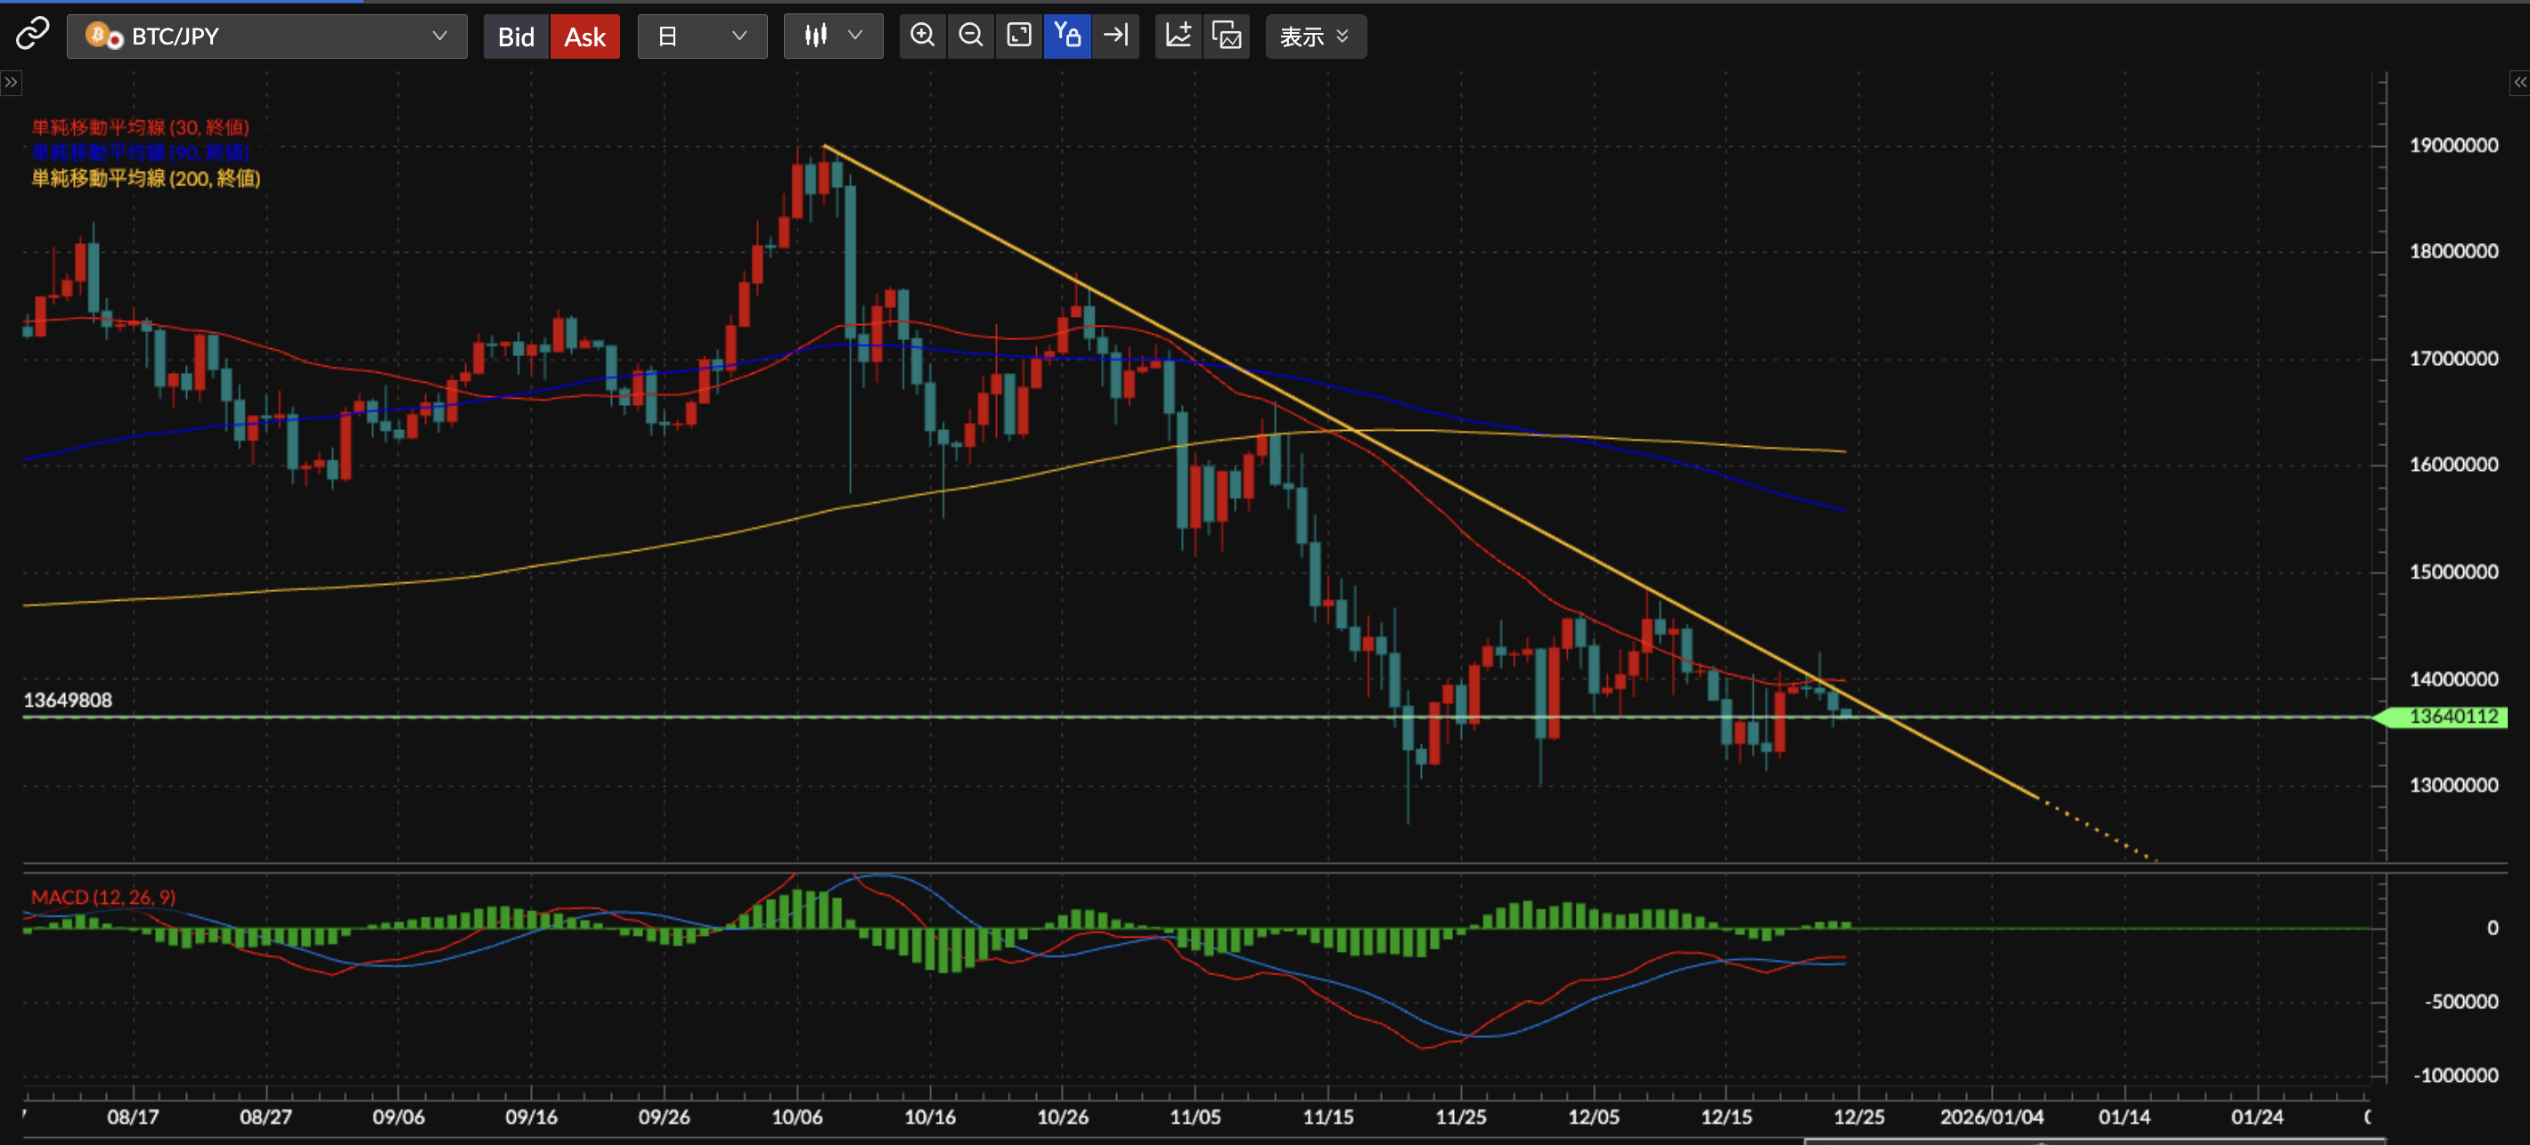
Task: Zoom in on the chart
Action: (921, 36)
